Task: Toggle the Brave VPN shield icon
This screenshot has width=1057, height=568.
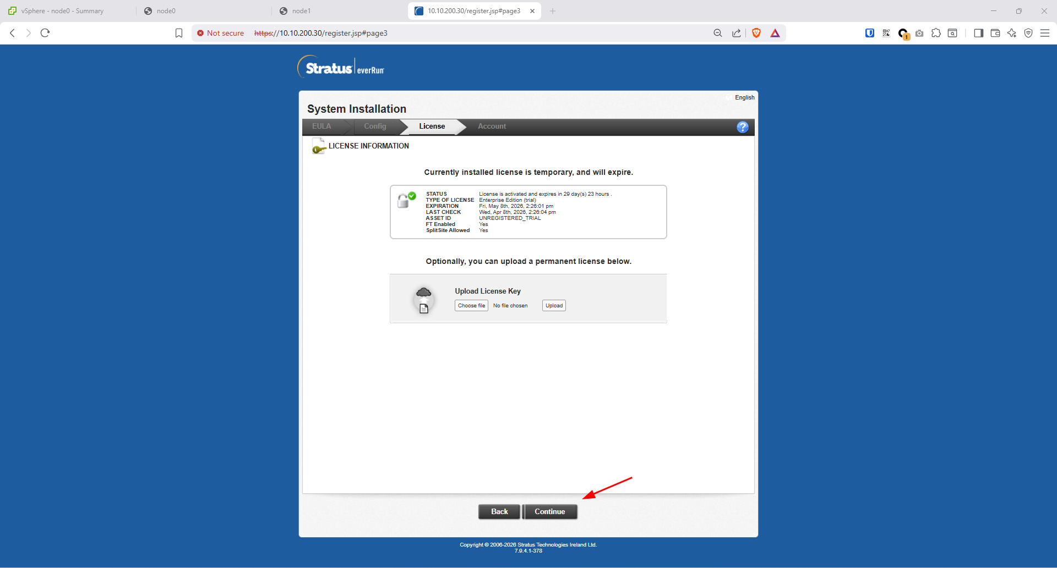Action: coord(1028,33)
